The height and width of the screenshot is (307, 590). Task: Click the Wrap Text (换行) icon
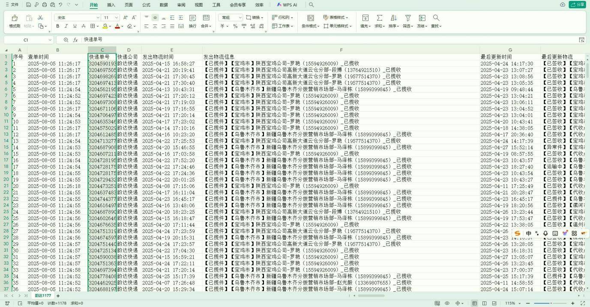click(x=192, y=21)
